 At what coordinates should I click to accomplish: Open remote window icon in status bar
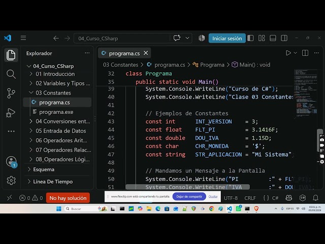pos(10,198)
